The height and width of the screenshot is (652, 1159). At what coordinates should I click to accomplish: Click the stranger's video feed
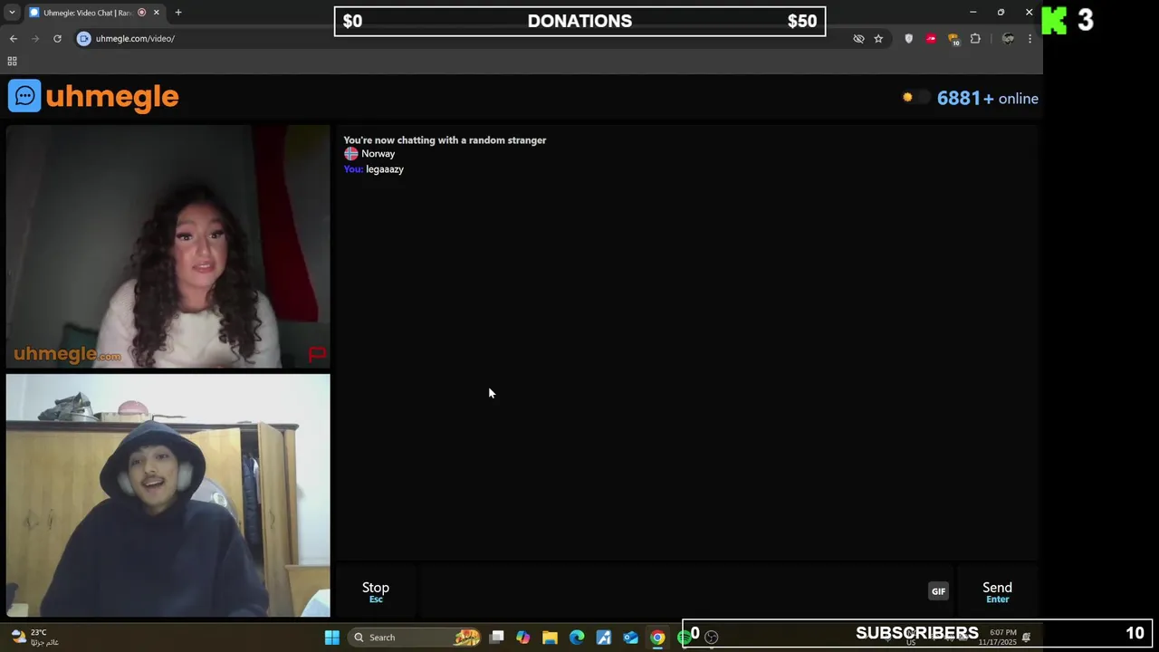[x=168, y=246]
